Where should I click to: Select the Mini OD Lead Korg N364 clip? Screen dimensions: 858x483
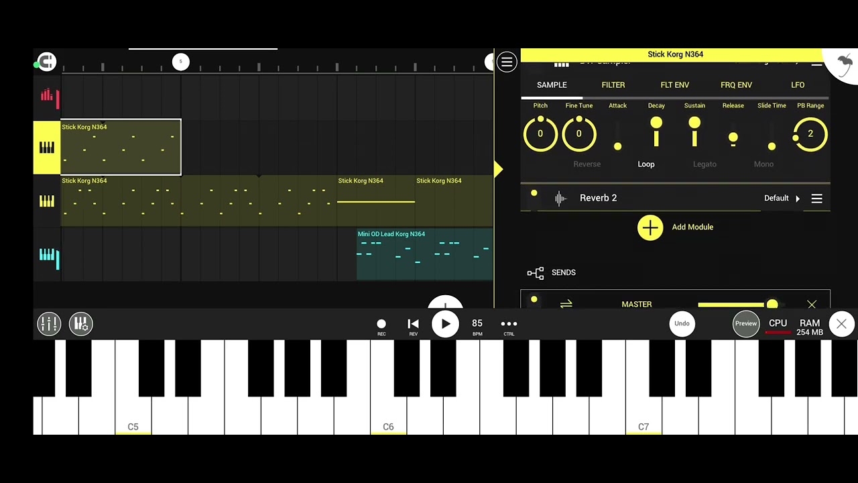(x=424, y=255)
